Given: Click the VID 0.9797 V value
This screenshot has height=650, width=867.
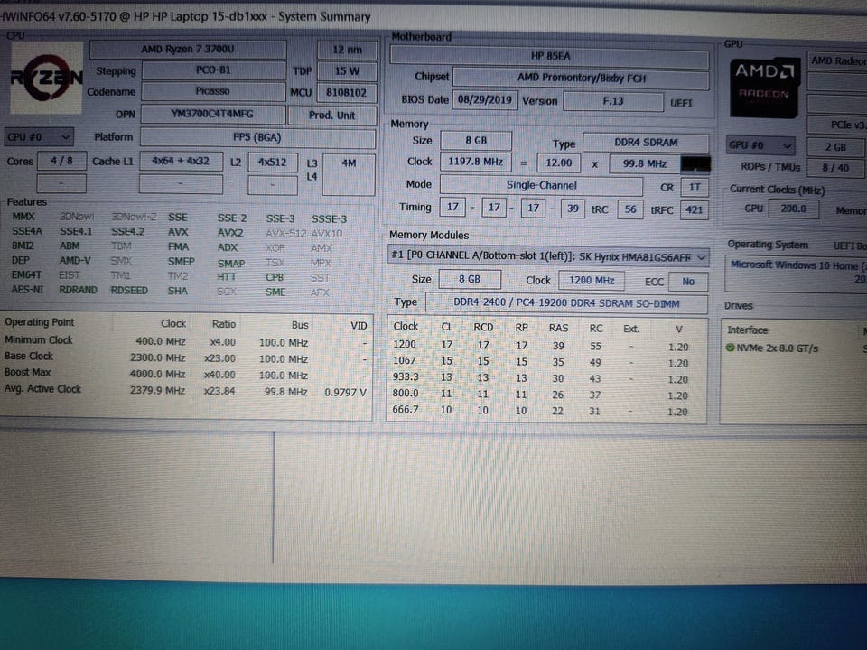Looking at the screenshot, I should [x=346, y=393].
